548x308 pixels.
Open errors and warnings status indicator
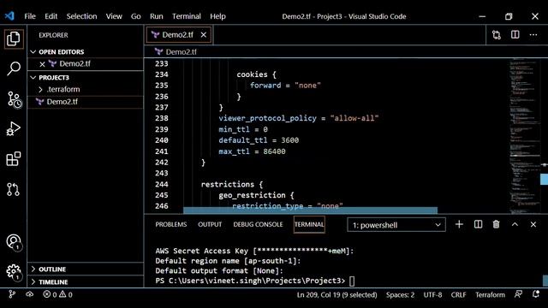pos(57,294)
